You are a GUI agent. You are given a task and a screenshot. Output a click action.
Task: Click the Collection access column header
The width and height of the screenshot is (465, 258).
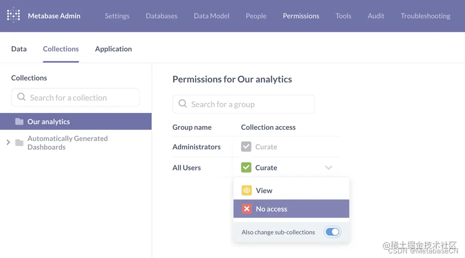(x=268, y=127)
